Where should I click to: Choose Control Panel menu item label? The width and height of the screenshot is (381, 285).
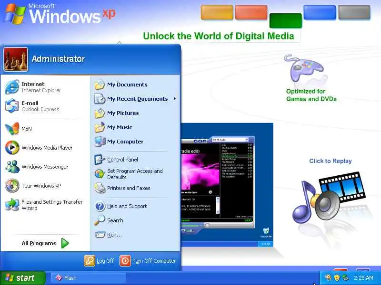tap(123, 160)
